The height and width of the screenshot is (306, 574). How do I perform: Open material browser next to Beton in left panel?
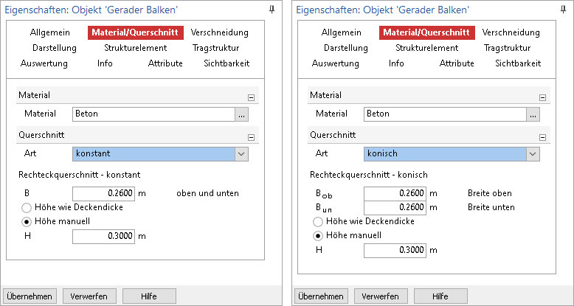pyautogui.click(x=241, y=114)
